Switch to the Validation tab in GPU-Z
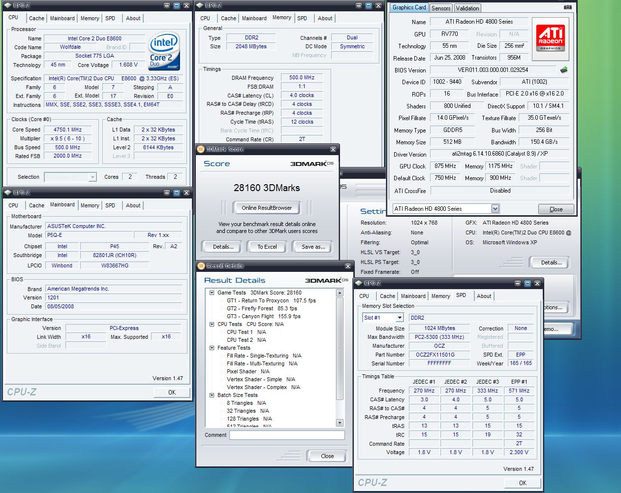Screen dimensions: 621x493 (x=467, y=8)
